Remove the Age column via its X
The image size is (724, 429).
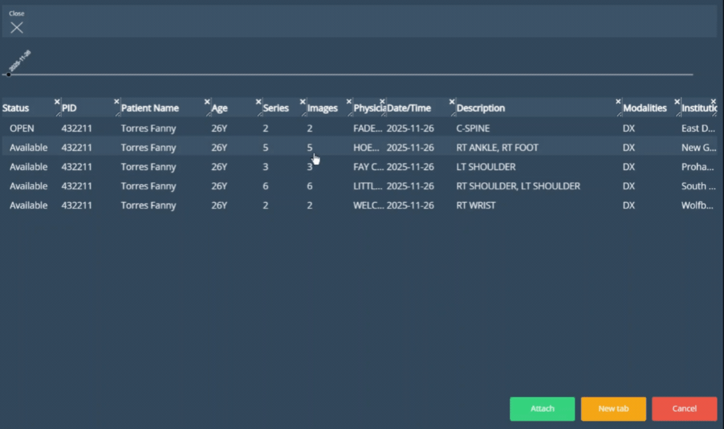259,102
